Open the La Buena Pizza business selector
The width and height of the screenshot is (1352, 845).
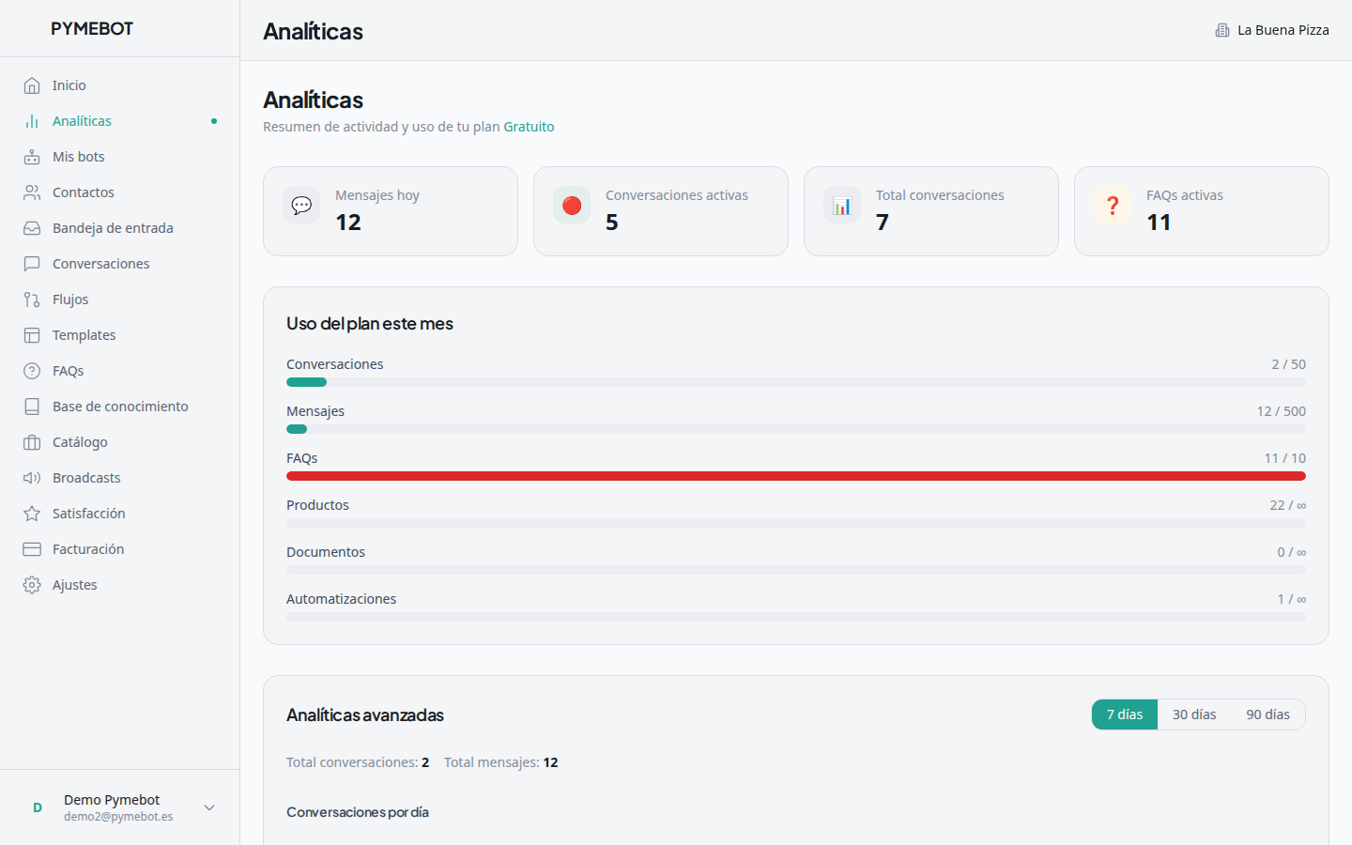1271,29
